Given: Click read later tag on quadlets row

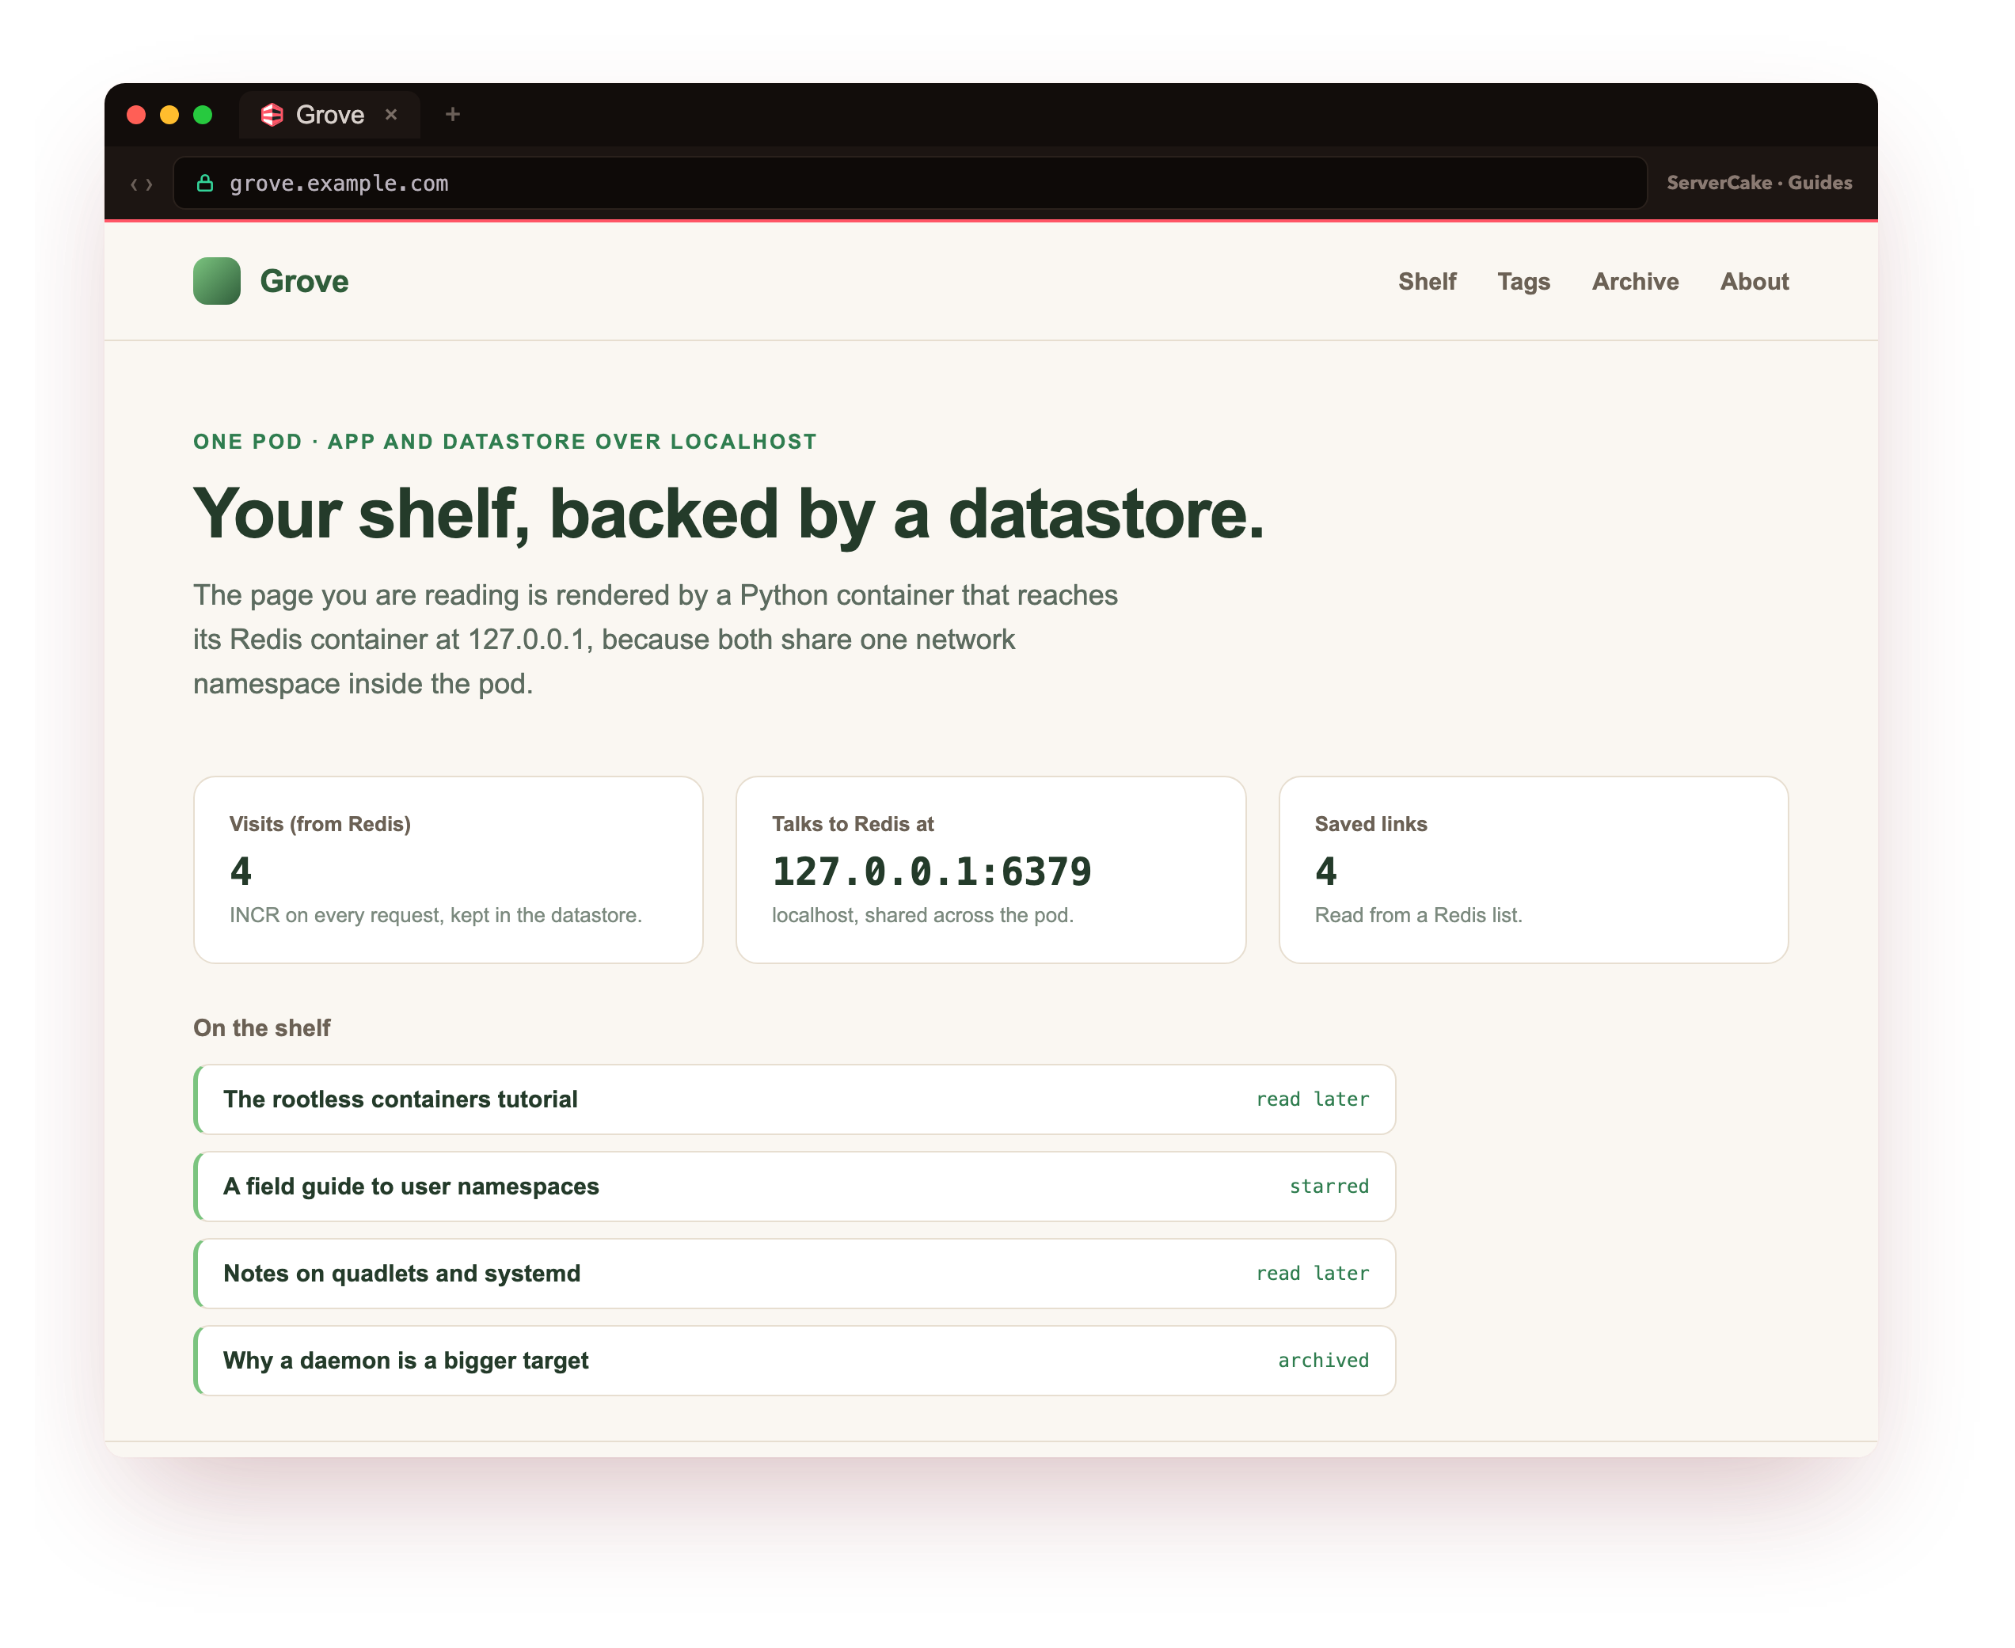Looking at the screenshot, I should [1312, 1273].
